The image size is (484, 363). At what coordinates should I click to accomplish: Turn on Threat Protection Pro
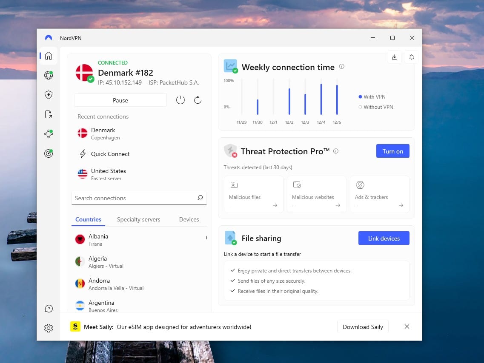pos(392,151)
